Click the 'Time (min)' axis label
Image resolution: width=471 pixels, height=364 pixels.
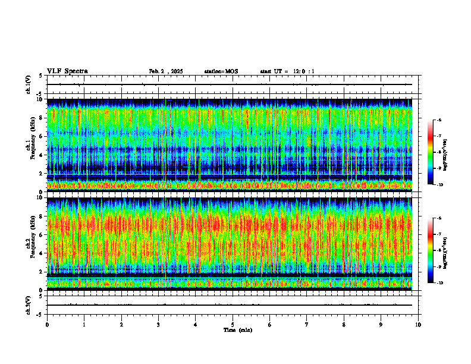click(x=238, y=330)
